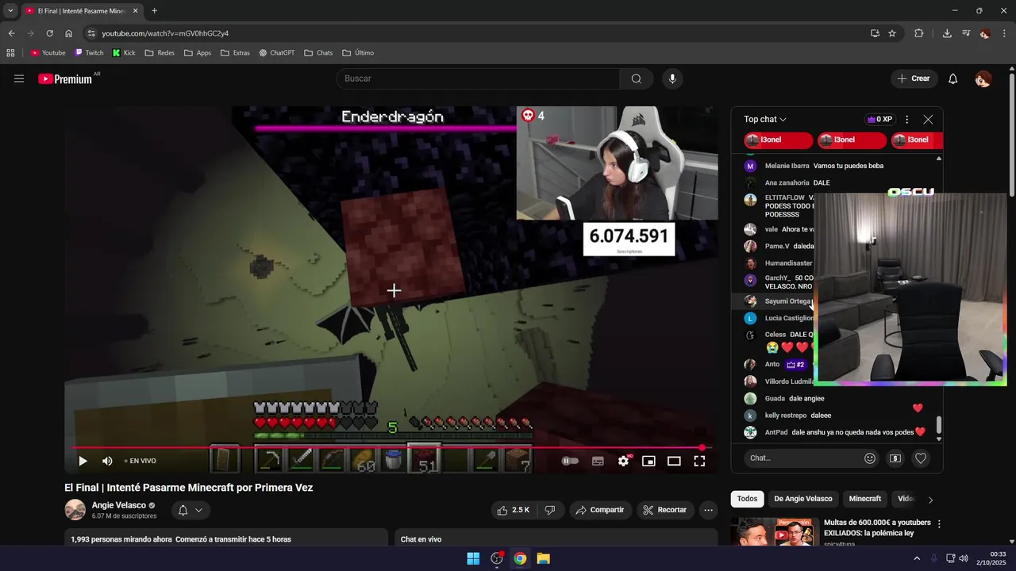The width and height of the screenshot is (1016, 571).
Task: Like the video with 2.5 K
Action: (x=513, y=510)
